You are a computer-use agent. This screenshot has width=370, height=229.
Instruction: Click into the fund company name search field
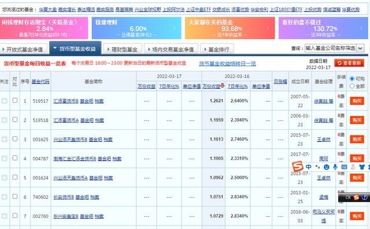(x=330, y=48)
